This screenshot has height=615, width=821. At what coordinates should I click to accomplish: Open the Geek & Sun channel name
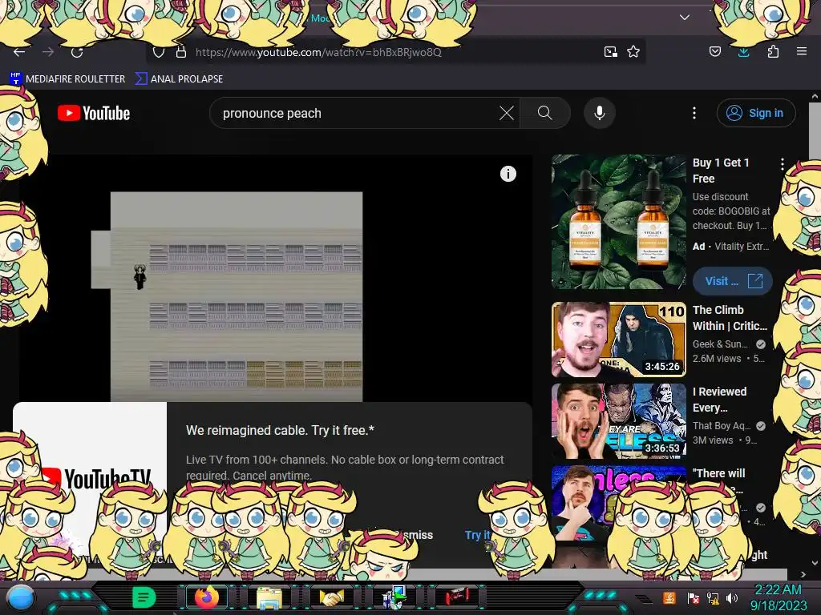(721, 344)
